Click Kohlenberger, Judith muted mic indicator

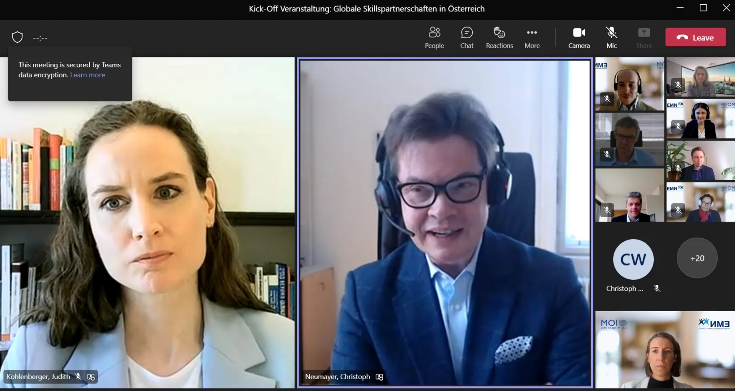pyautogui.click(x=78, y=377)
